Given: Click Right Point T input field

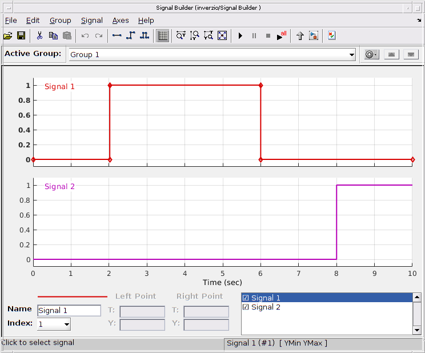Looking at the screenshot, I should point(206,311).
